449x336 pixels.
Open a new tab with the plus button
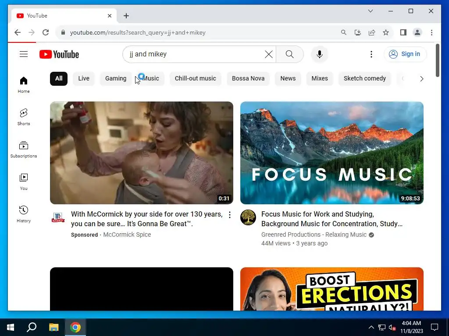point(126,16)
